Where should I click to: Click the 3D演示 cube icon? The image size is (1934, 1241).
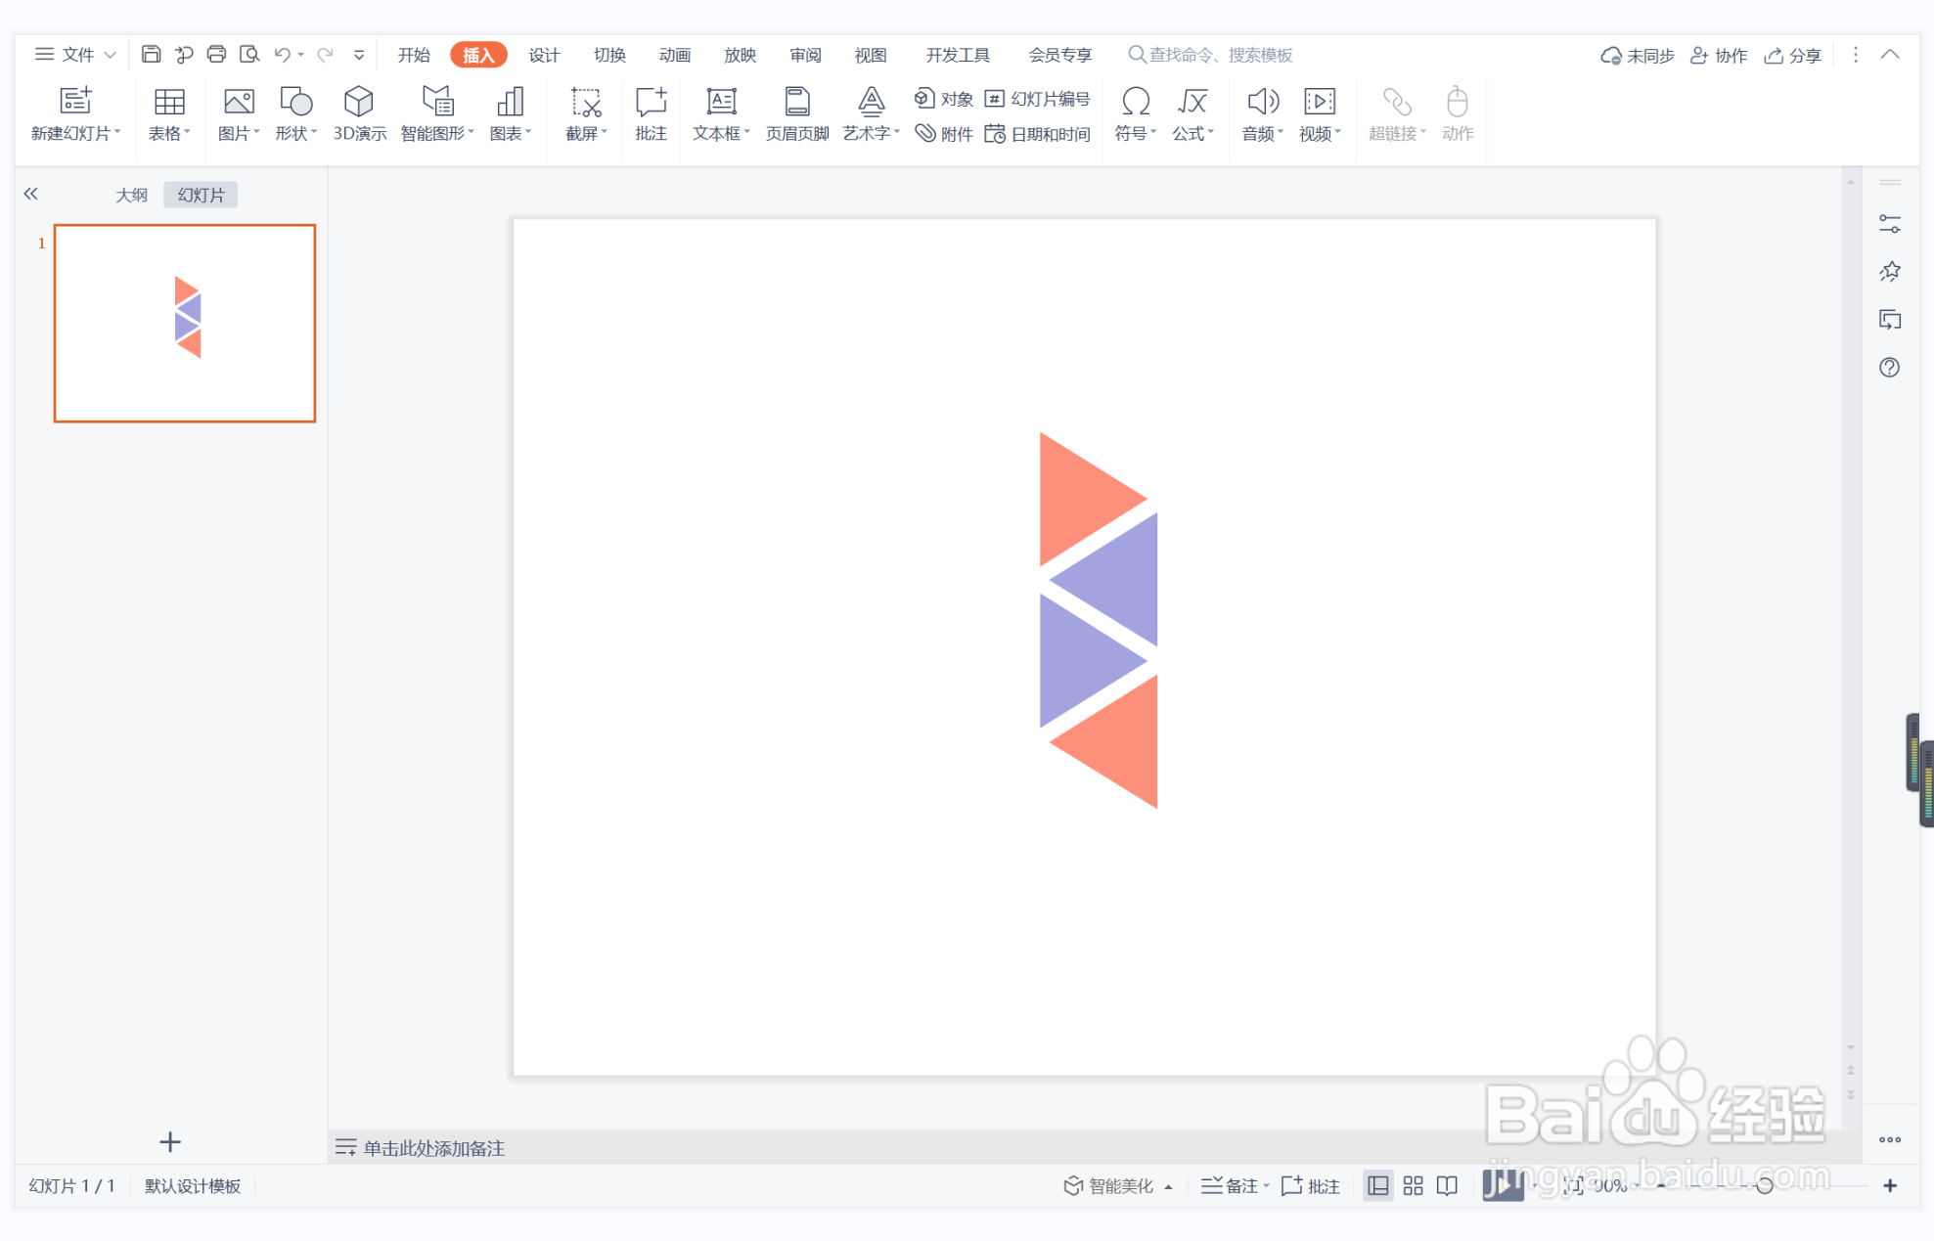[x=358, y=102]
